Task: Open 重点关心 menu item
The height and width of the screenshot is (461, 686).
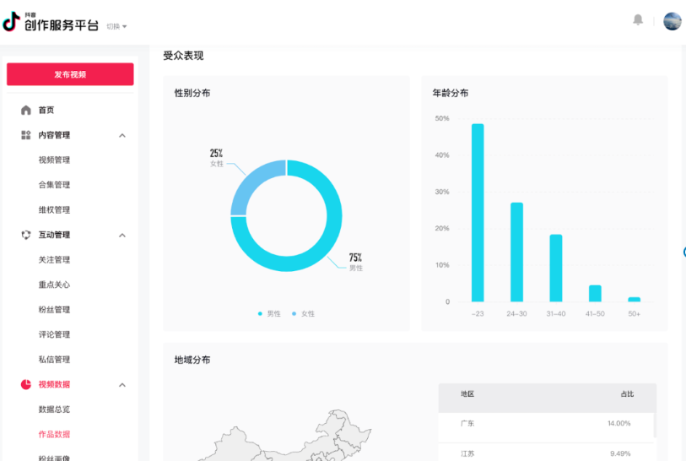Action: coord(54,285)
